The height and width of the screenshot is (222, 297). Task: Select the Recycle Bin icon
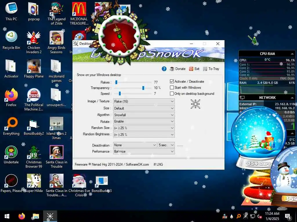click(x=11, y=40)
